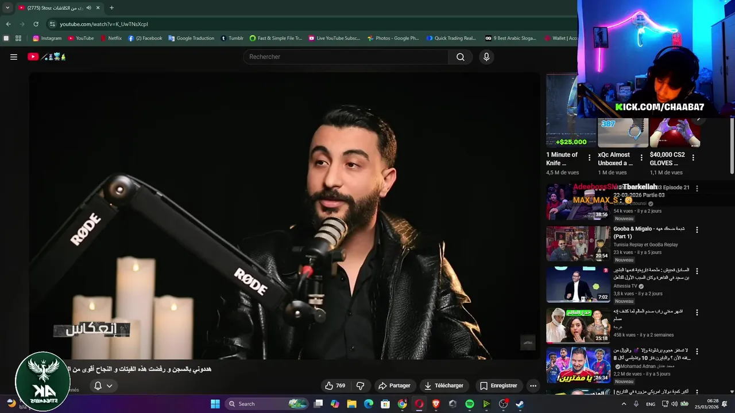735x413 pixels.
Task: Open the Google Traduction bookmark
Action: tap(191, 38)
